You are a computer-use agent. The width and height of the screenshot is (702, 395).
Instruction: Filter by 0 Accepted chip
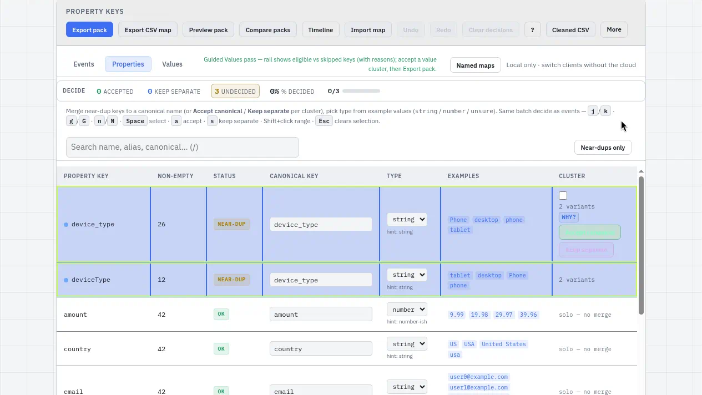115,91
